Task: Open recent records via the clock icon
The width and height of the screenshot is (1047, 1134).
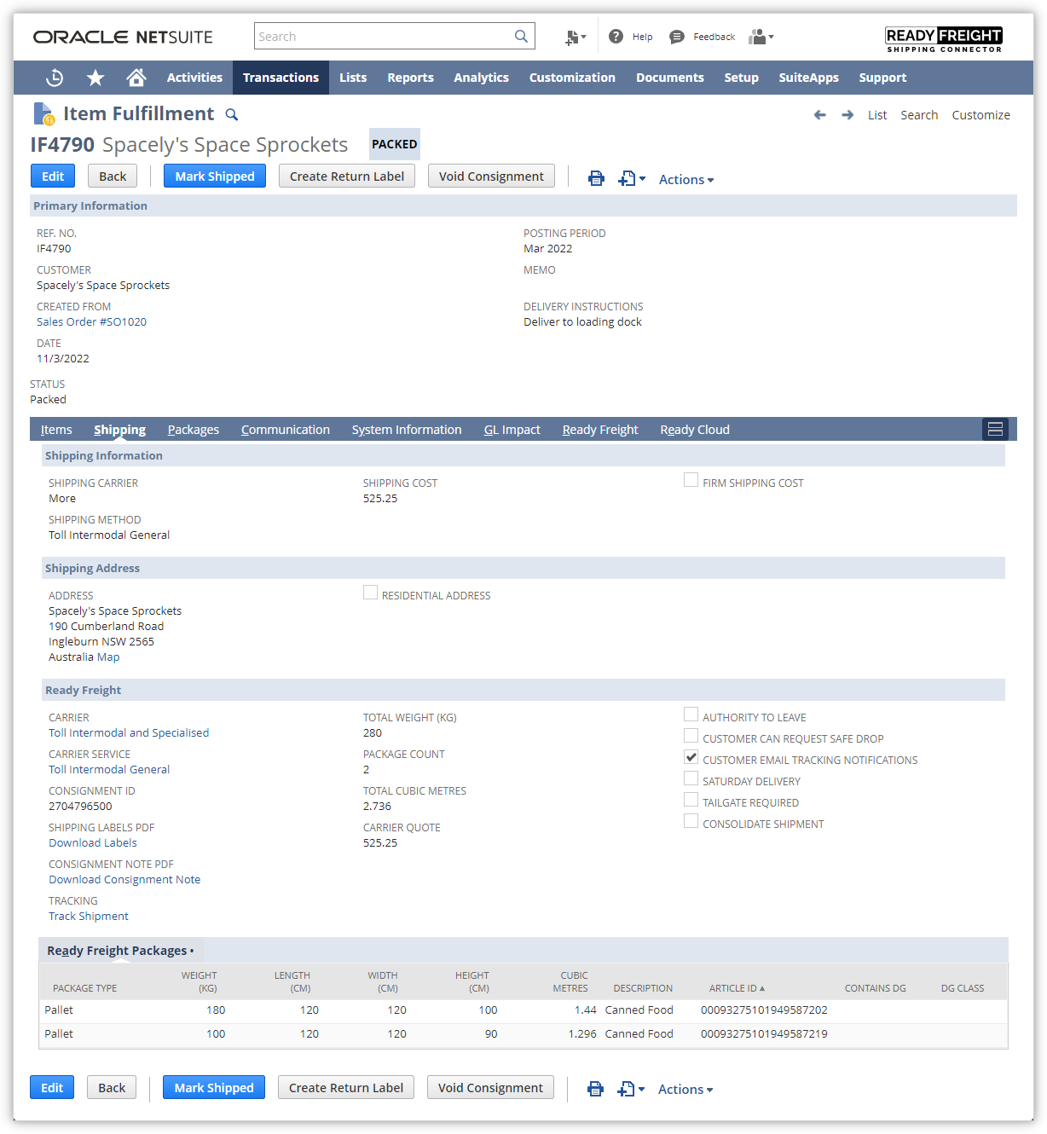Action: pos(54,77)
